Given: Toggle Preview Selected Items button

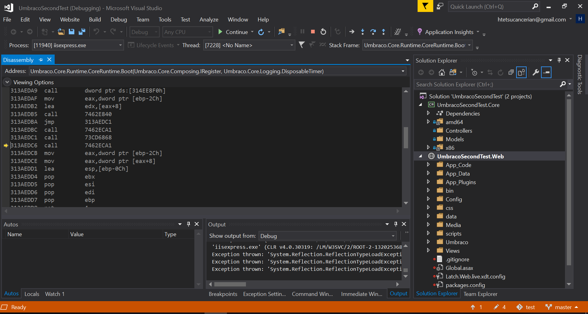Looking at the screenshot, I should click(x=546, y=73).
